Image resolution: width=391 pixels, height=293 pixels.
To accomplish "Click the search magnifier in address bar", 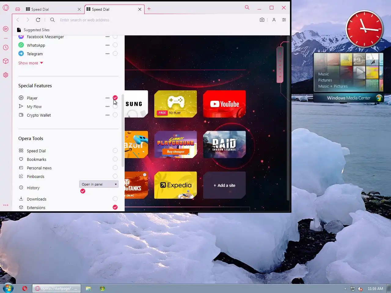I will tap(53, 20).
